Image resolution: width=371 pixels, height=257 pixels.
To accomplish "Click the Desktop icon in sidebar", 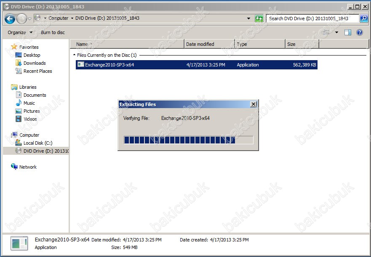I will (19, 55).
